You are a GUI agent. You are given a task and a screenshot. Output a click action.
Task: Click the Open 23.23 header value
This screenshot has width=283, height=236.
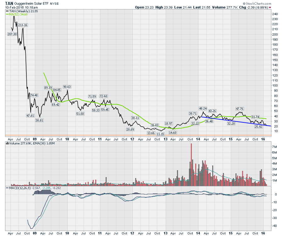click(x=144, y=8)
